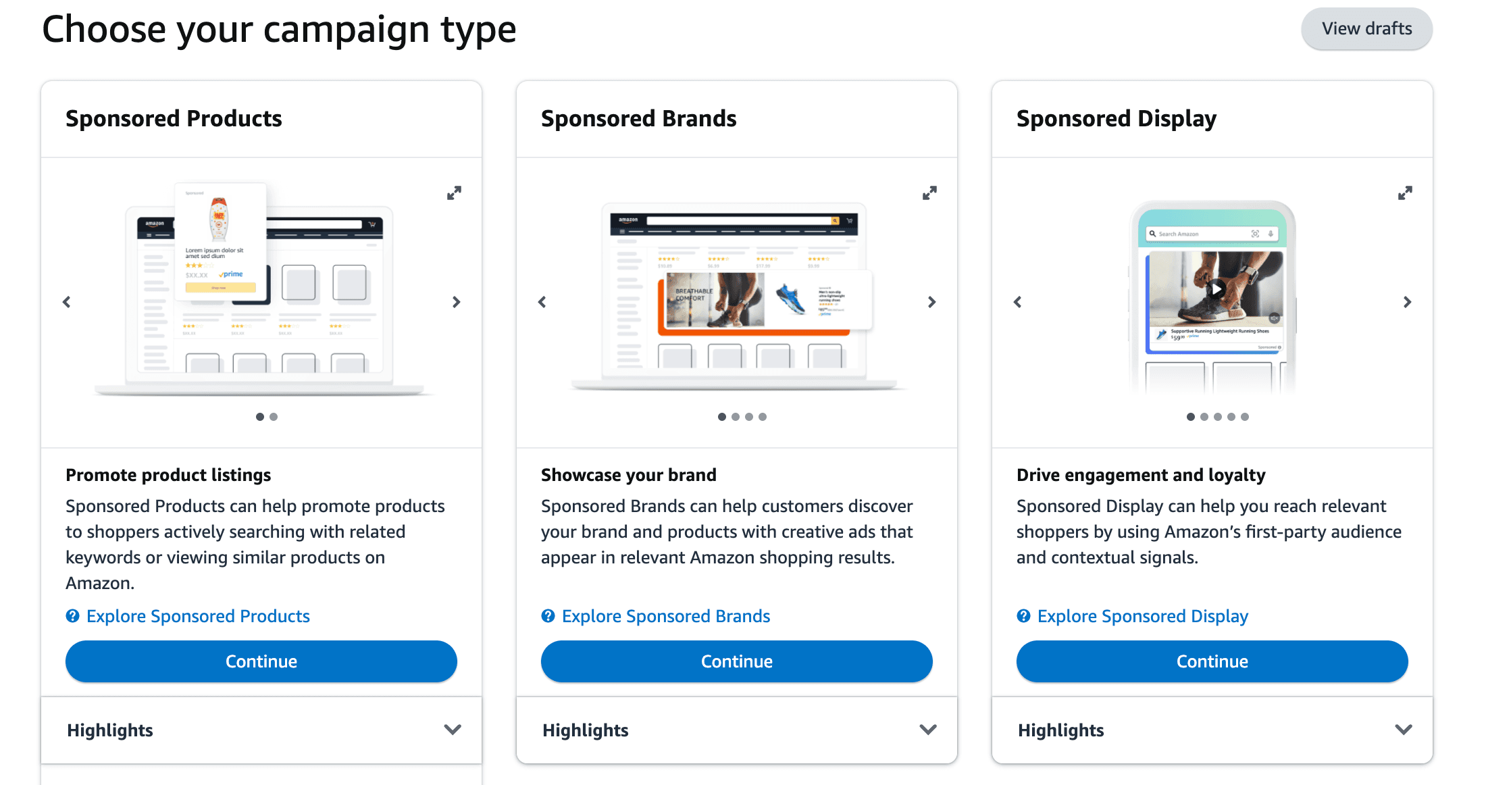Expand the Sponsored Display preview image

coord(1406,193)
